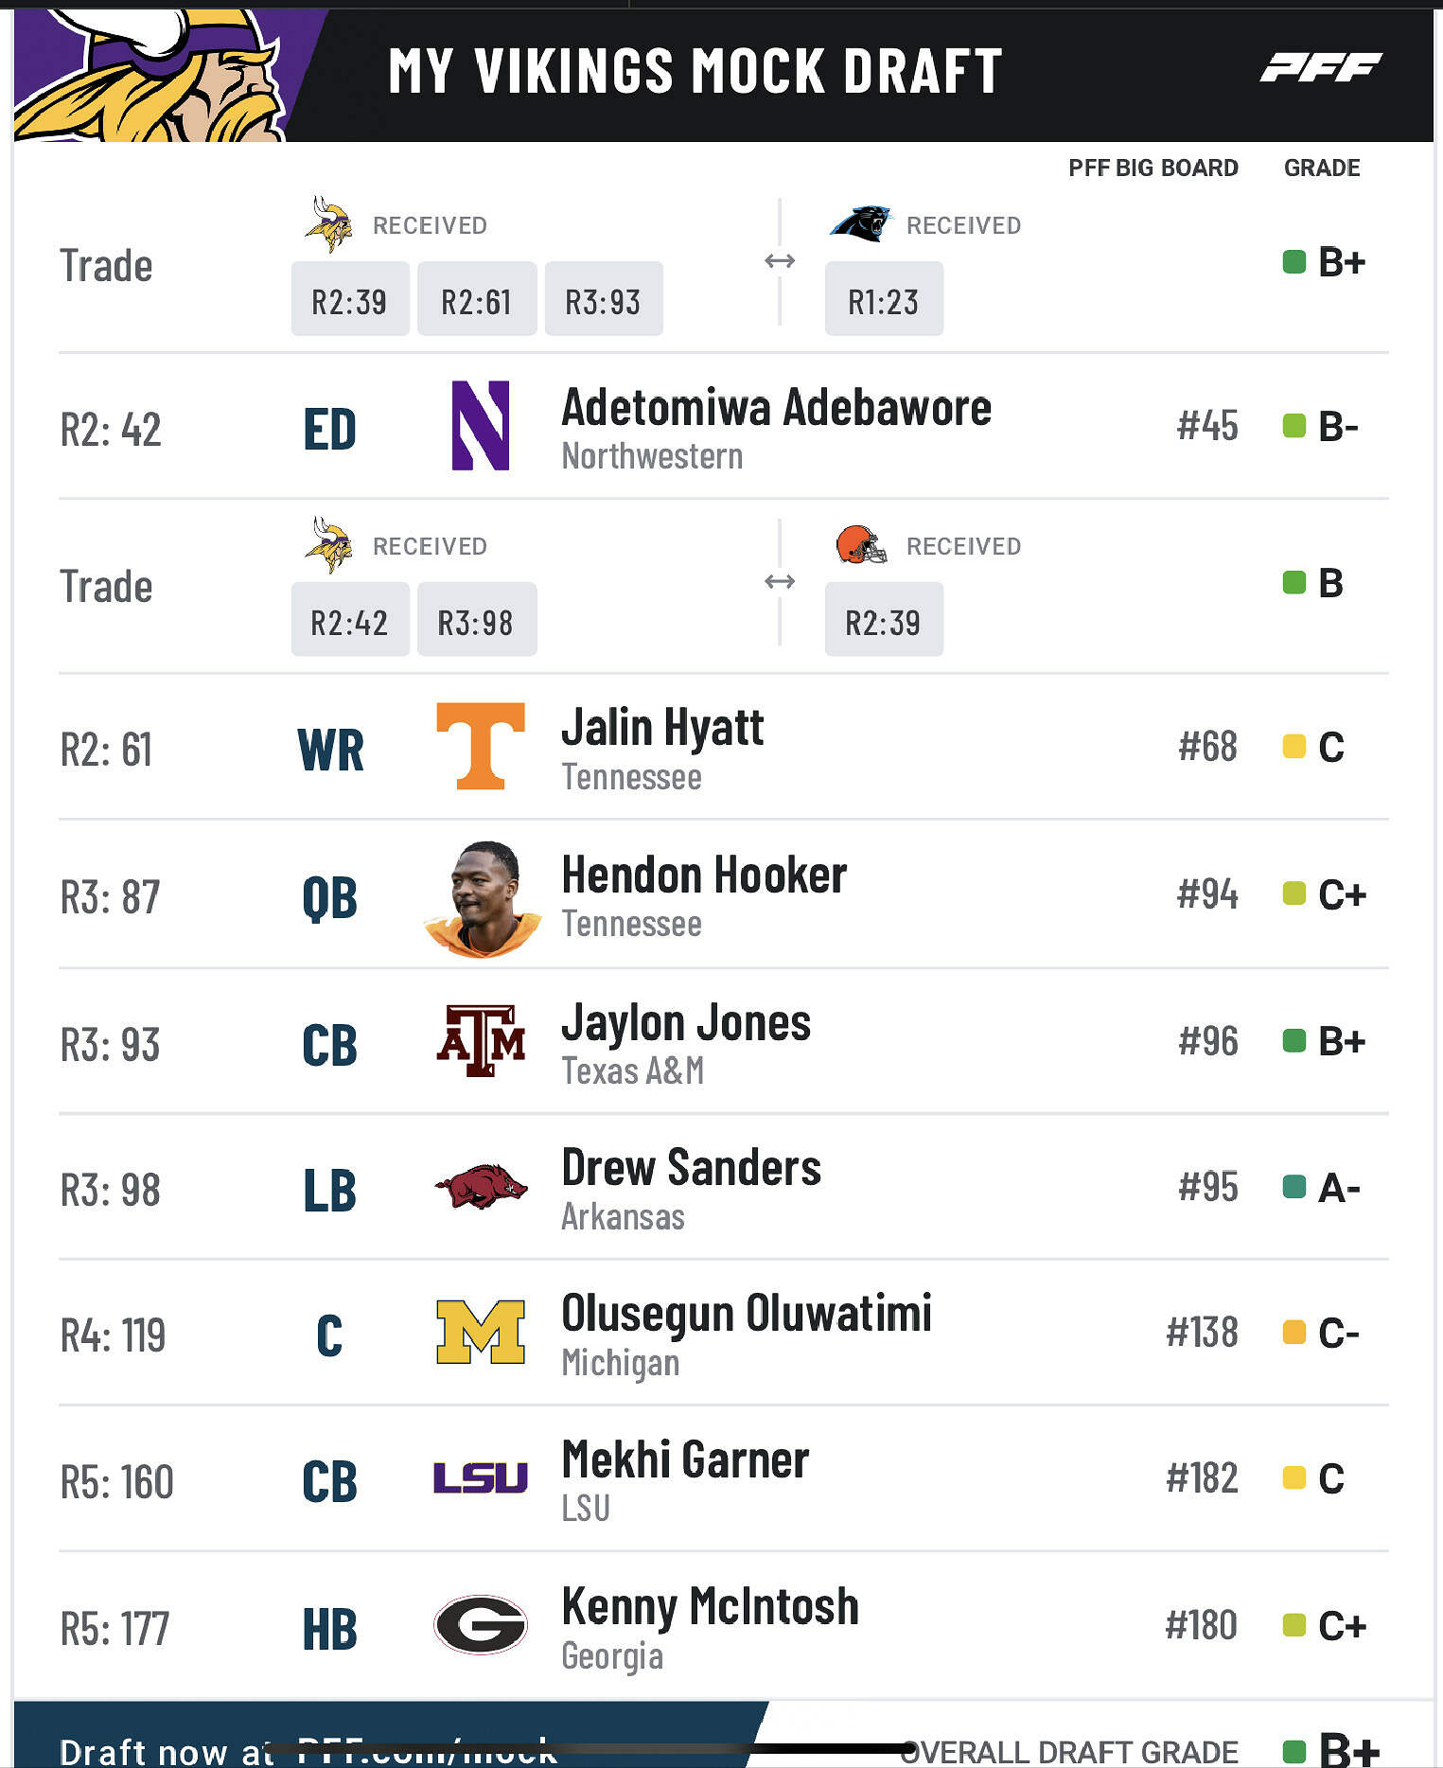Click the Georgia G logo
Viewport: 1443px width, 1768px height.
(x=481, y=1625)
